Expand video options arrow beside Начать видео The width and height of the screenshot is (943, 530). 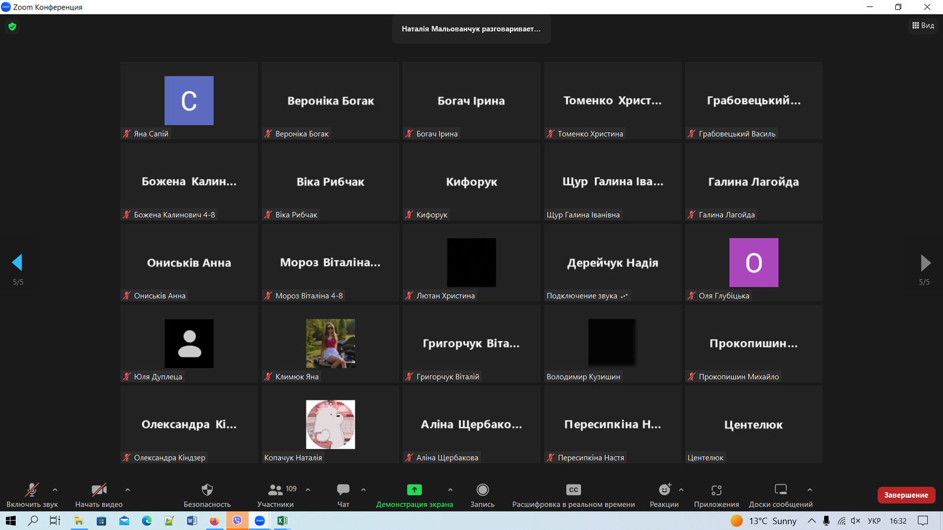tap(127, 489)
